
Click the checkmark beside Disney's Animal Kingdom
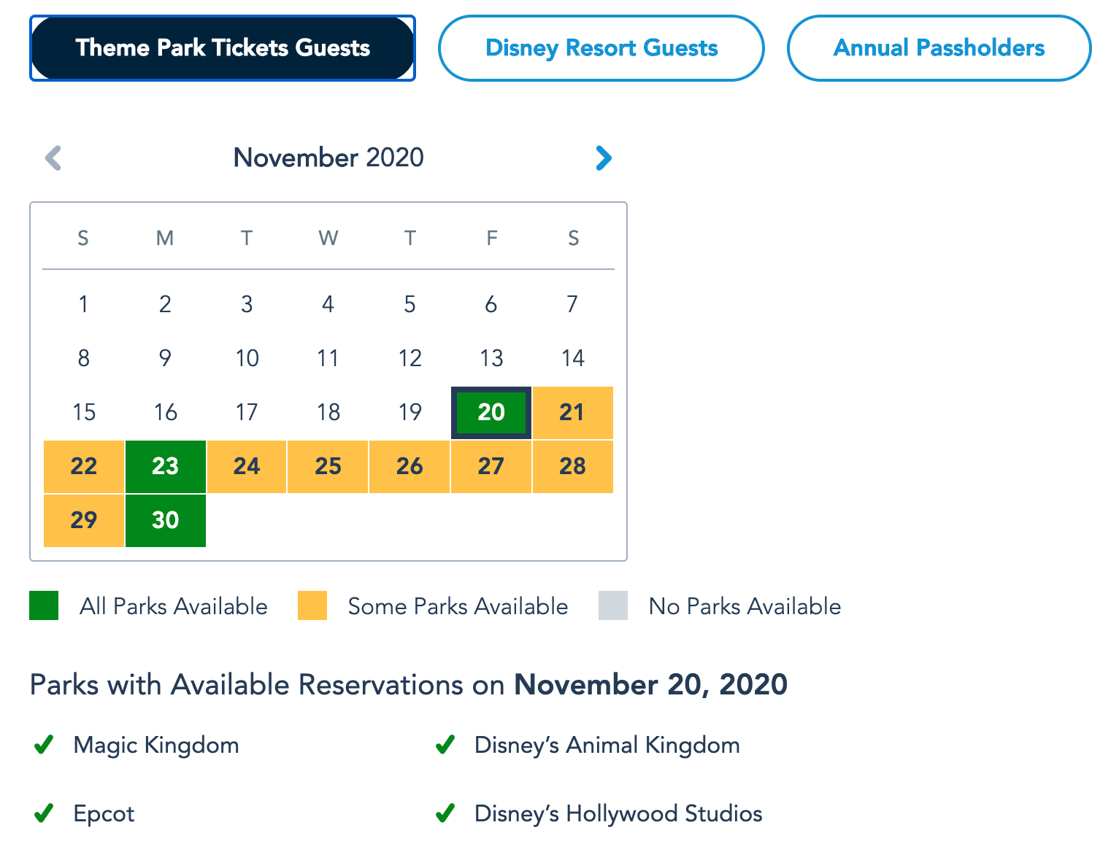(x=445, y=745)
